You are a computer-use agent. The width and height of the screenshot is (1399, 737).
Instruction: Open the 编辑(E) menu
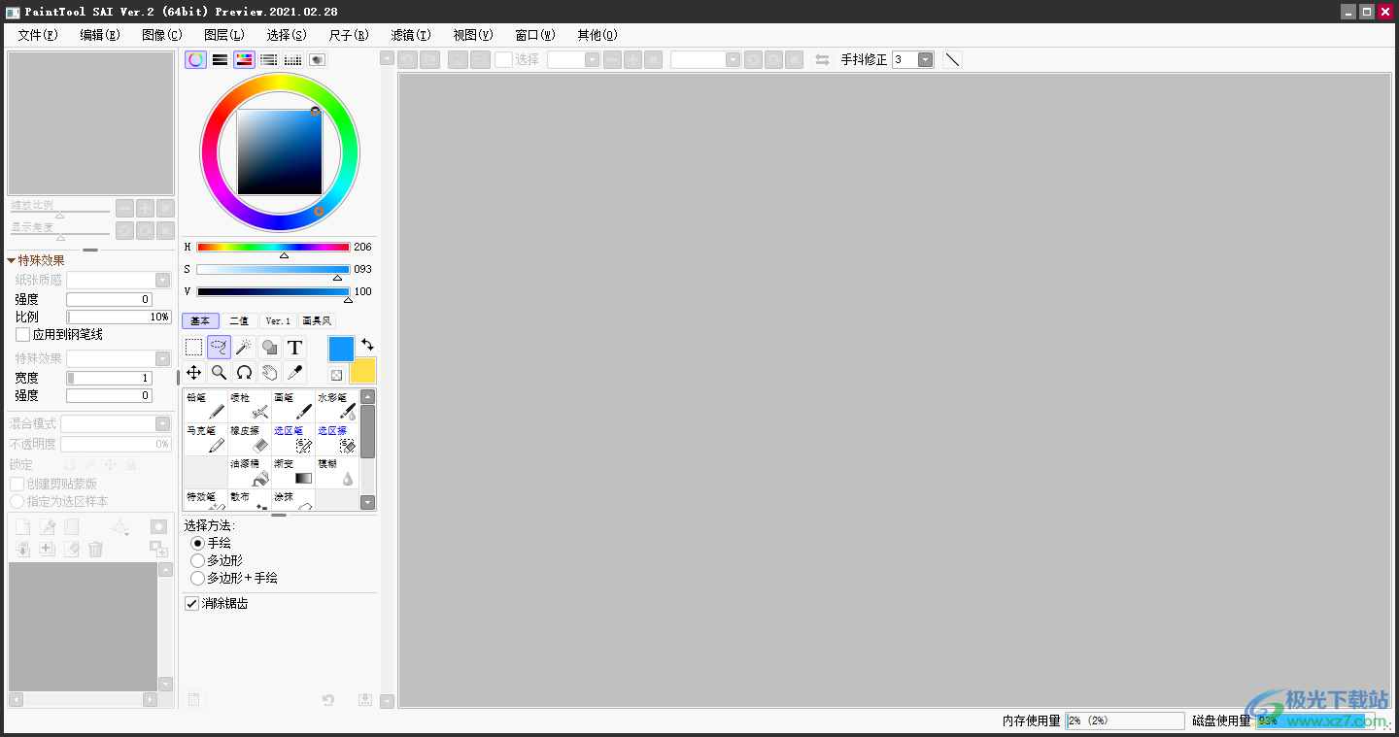(100, 35)
